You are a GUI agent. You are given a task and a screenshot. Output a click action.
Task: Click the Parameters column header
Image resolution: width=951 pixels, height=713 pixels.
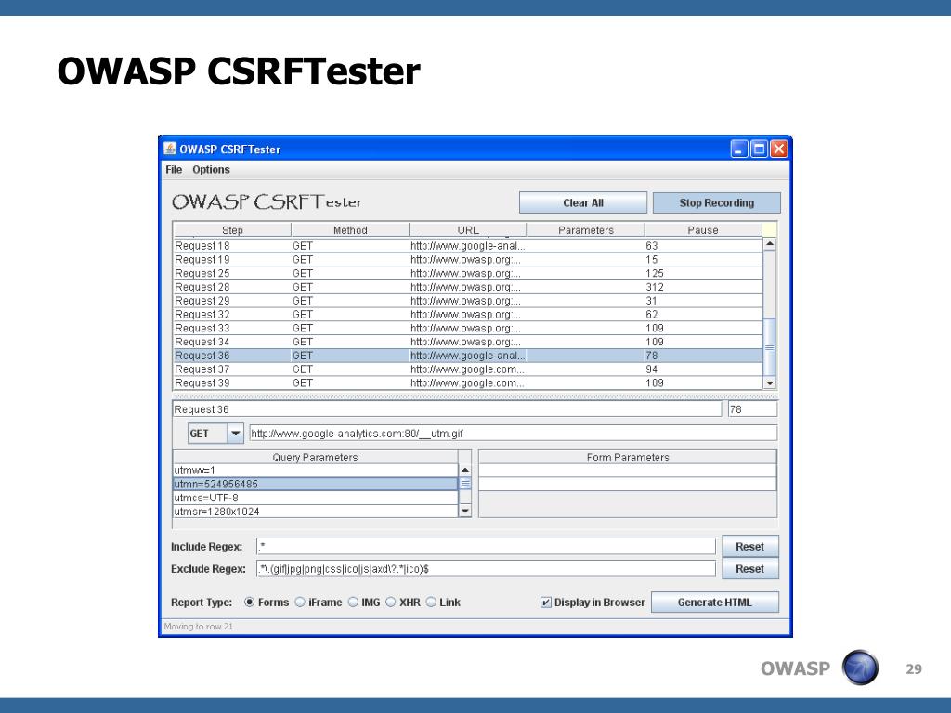click(x=585, y=230)
